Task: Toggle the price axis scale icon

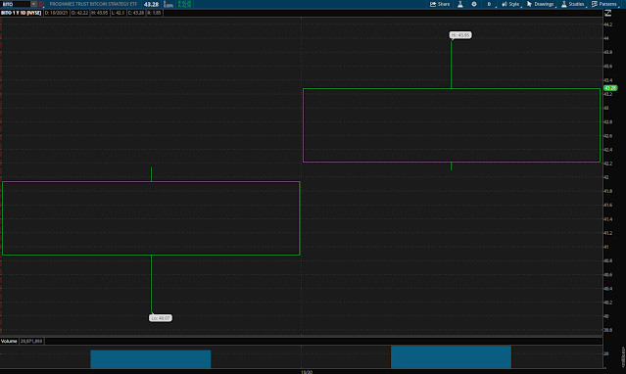Action: tap(608, 13)
